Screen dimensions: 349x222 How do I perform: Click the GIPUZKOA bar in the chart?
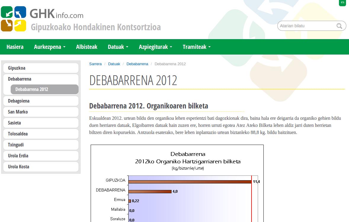click(190, 182)
